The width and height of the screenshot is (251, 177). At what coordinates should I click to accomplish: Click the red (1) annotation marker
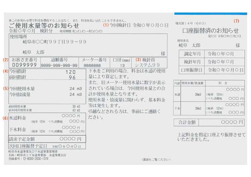pyautogui.click(x=106, y=25)
